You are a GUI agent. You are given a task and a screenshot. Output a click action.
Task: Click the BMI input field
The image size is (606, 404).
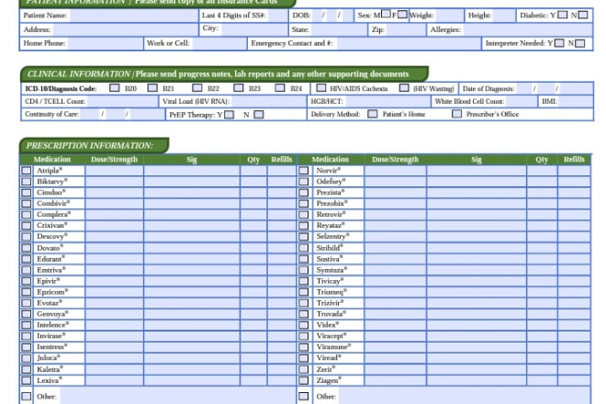(576, 101)
